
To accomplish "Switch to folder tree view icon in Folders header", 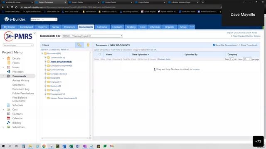I will click(x=79, y=45).
